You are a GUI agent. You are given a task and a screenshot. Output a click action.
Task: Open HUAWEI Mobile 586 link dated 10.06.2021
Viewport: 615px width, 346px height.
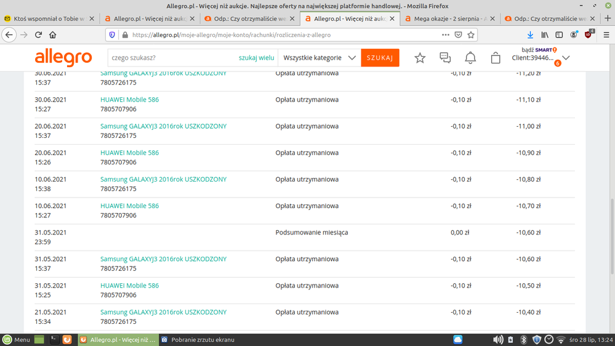129,206
